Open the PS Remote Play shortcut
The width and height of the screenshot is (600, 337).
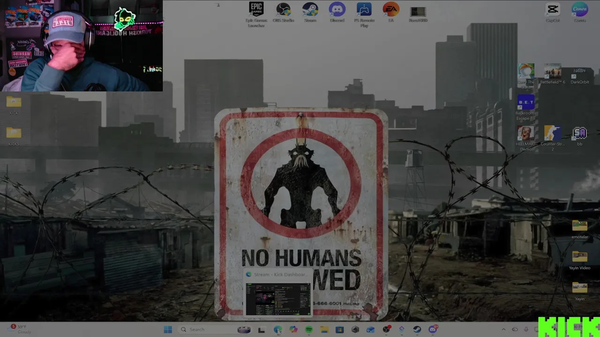[364, 15]
